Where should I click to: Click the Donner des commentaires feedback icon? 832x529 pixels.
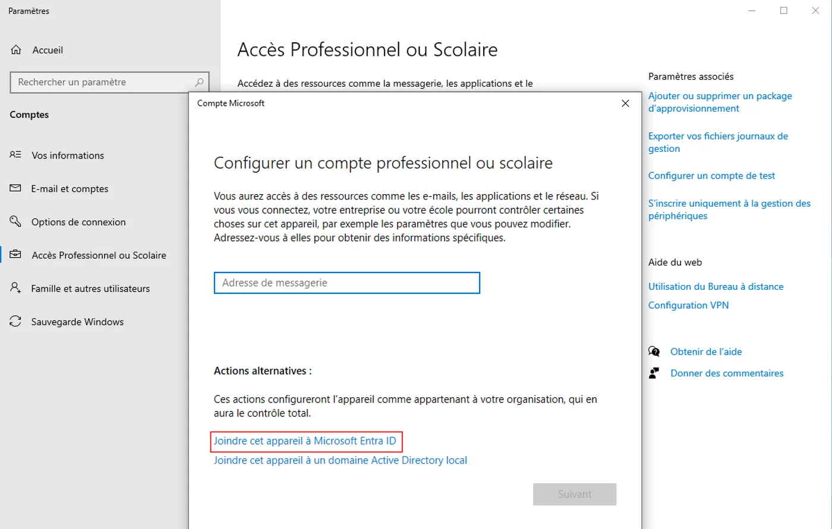(x=654, y=373)
